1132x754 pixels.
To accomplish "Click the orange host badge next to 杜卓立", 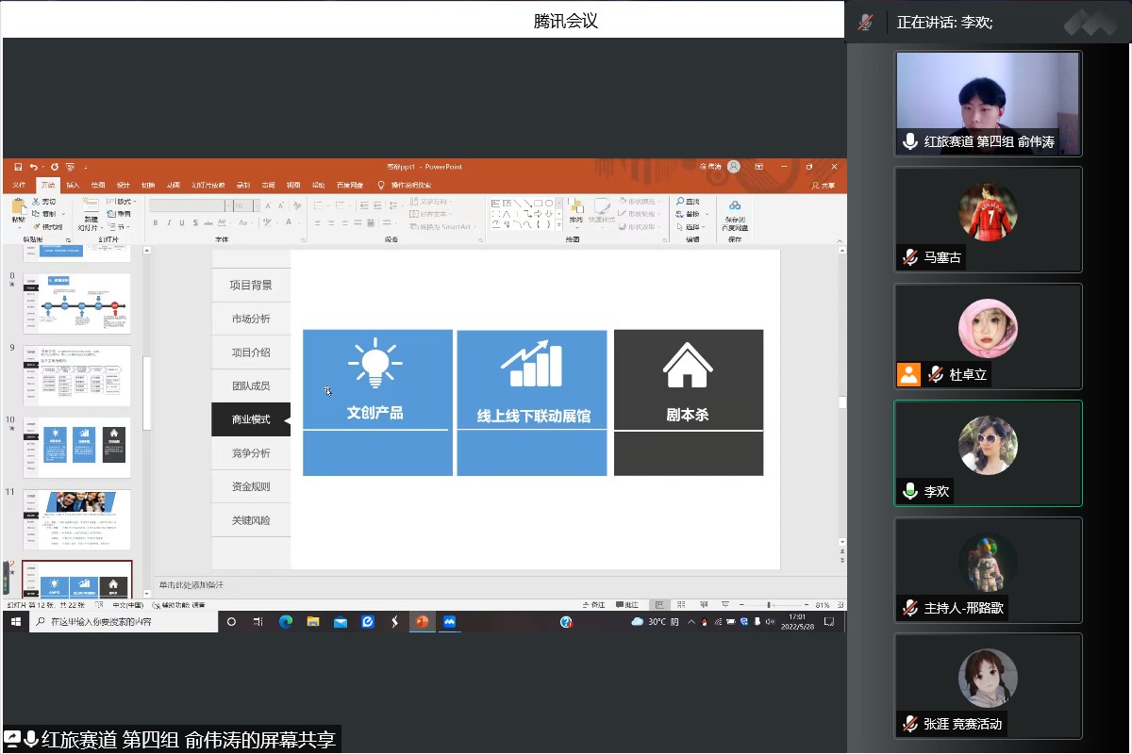I will point(908,374).
